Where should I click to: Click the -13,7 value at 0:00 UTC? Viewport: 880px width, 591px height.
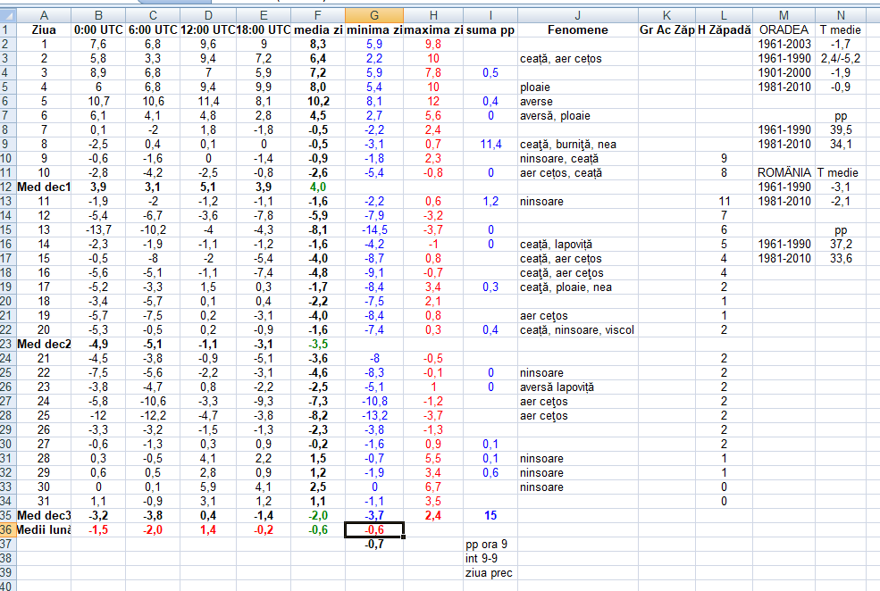pyautogui.click(x=98, y=230)
